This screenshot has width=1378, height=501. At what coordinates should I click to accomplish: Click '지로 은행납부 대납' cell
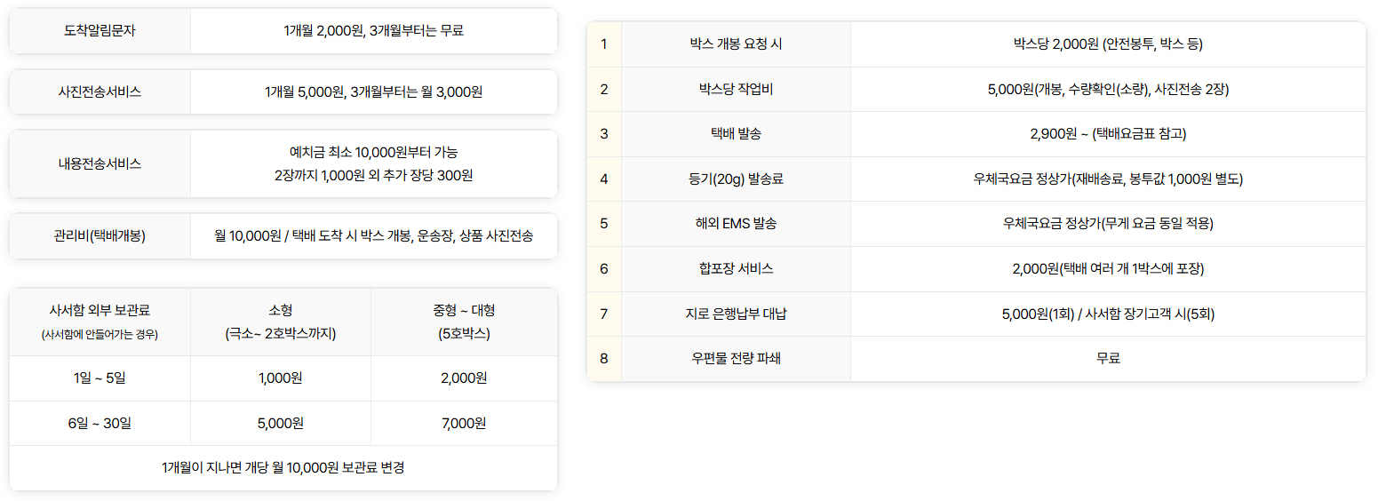pyautogui.click(x=736, y=314)
